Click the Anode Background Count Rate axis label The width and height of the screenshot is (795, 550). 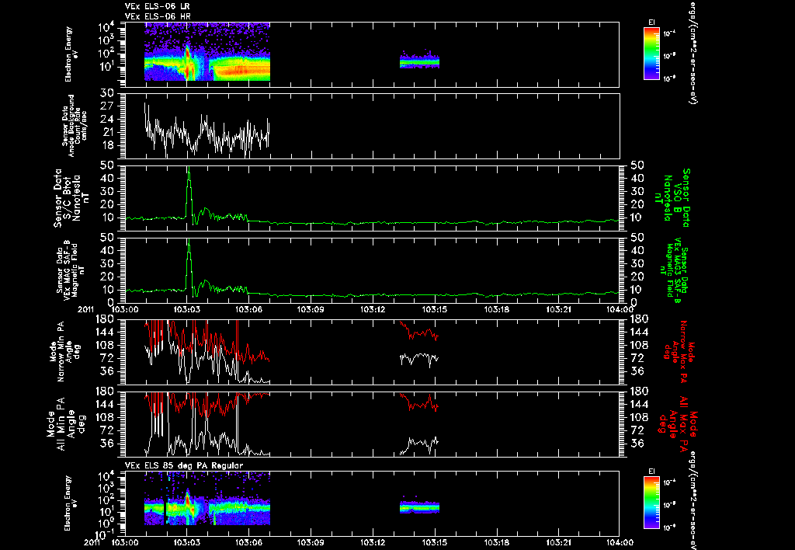click(x=75, y=126)
